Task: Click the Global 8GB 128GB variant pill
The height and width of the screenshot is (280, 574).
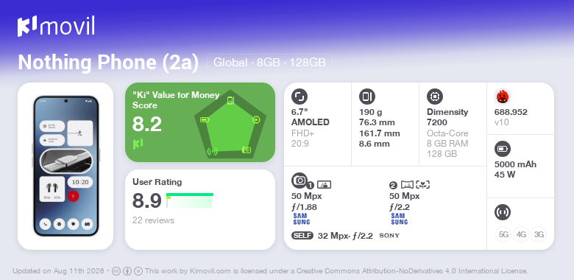Action: tap(269, 63)
